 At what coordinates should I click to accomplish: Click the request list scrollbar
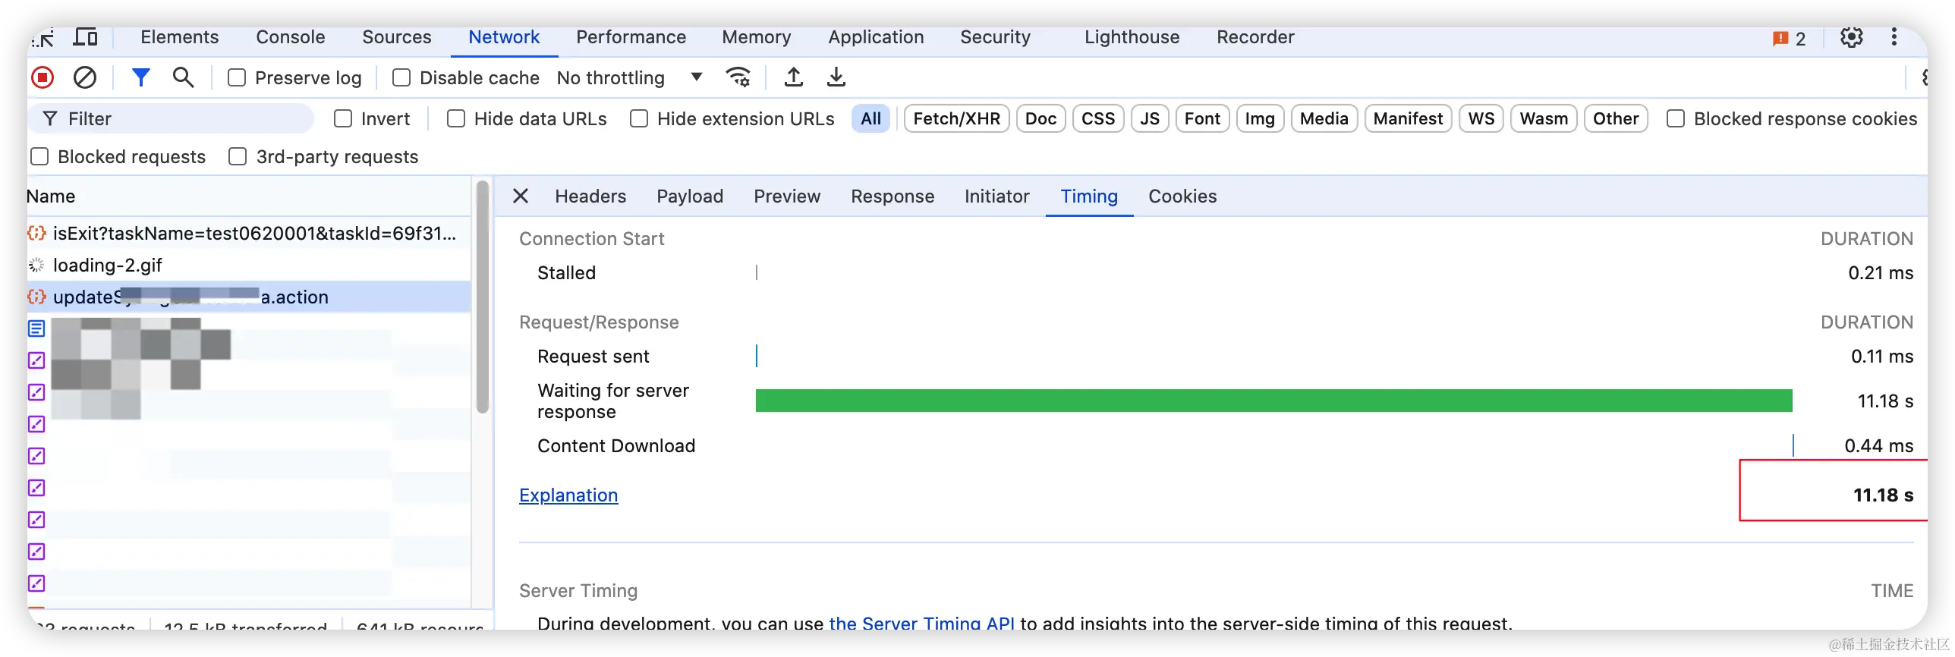(482, 296)
